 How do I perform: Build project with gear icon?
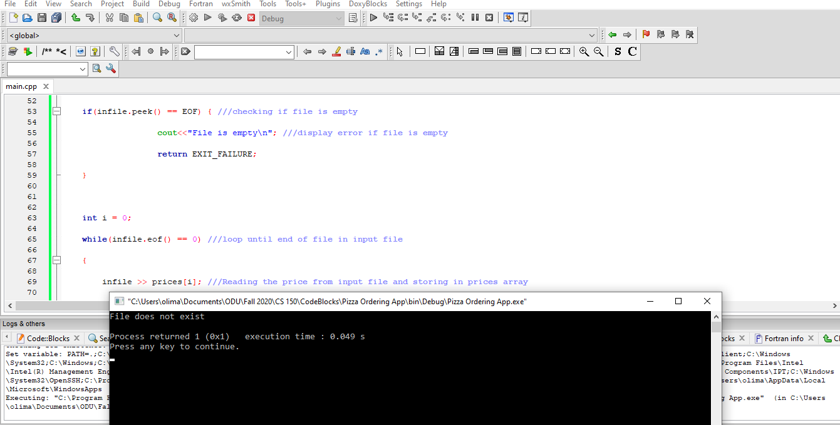[x=194, y=18]
